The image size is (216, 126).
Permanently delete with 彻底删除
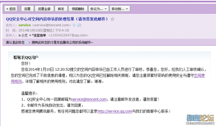(78, 9)
